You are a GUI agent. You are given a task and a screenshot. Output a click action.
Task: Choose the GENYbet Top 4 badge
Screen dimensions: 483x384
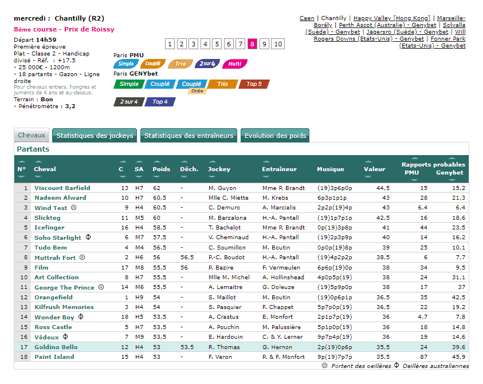click(160, 102)
